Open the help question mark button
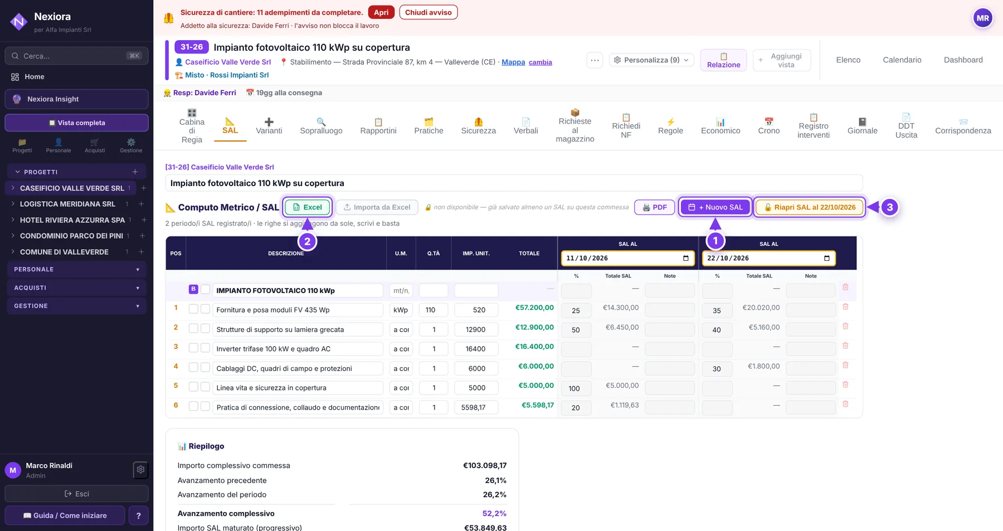 [138, 515]
